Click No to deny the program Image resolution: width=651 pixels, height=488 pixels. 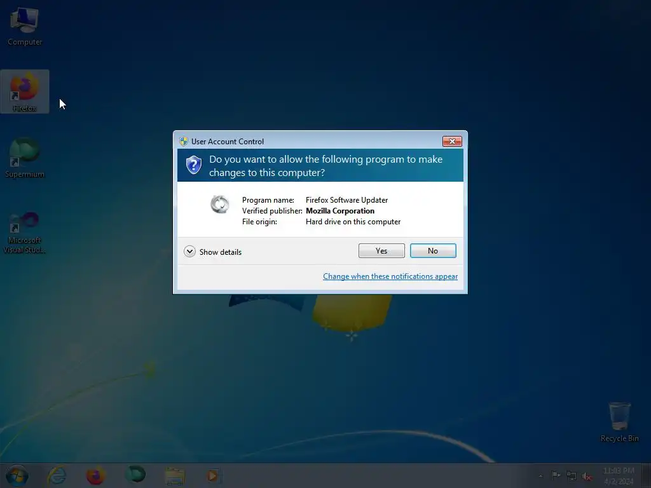pos(432,250)
